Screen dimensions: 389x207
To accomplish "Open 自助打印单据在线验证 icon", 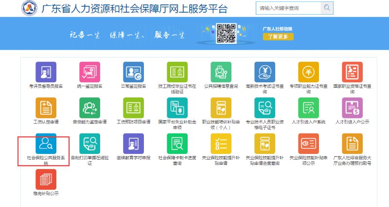I will coord(89,144).
